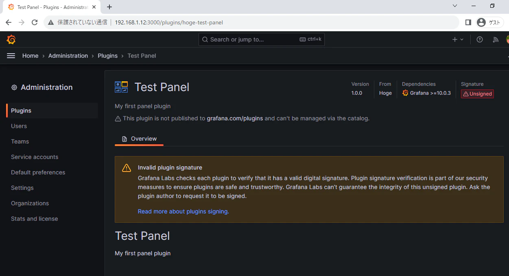Click the not secure warning icon
The image size is (509, 276).
coord(51,22)
